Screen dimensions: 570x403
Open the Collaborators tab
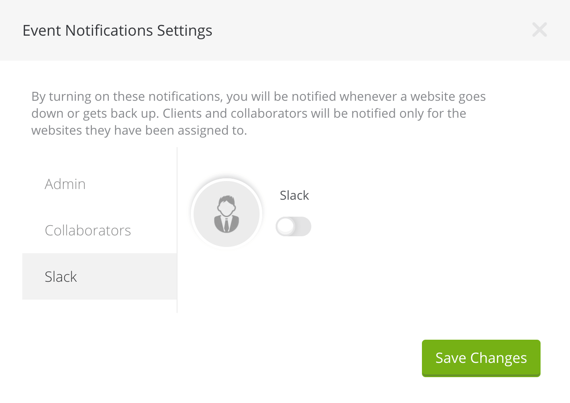tap(88, 230)
